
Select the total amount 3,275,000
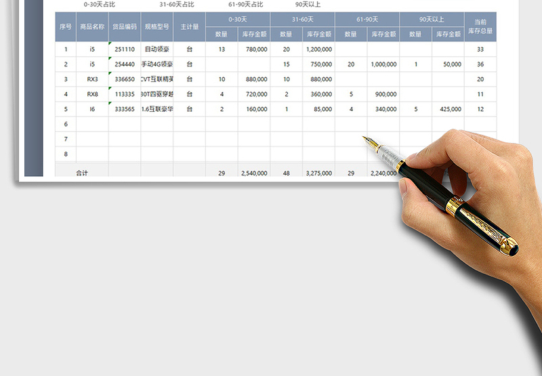pos(318,173)
